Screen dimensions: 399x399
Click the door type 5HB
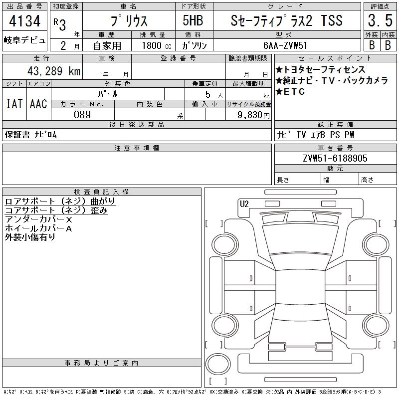click(x=193, y=20)
